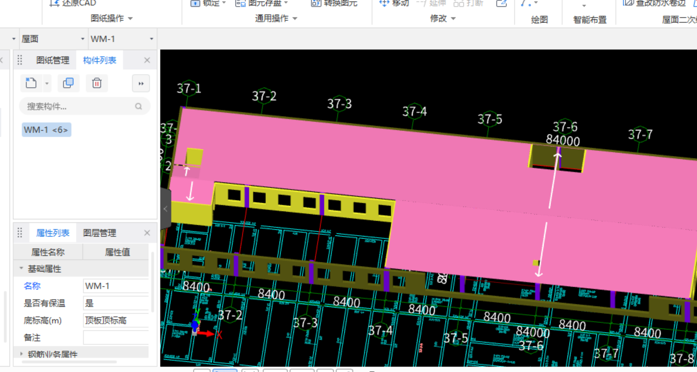The width and height of the screenshot is (697, 372).
Task: Click search magnifier in component search
Action: click(138, 106)
